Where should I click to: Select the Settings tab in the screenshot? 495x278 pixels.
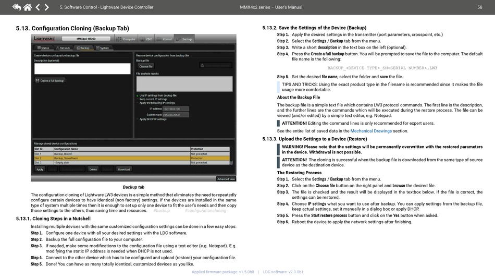184,39
